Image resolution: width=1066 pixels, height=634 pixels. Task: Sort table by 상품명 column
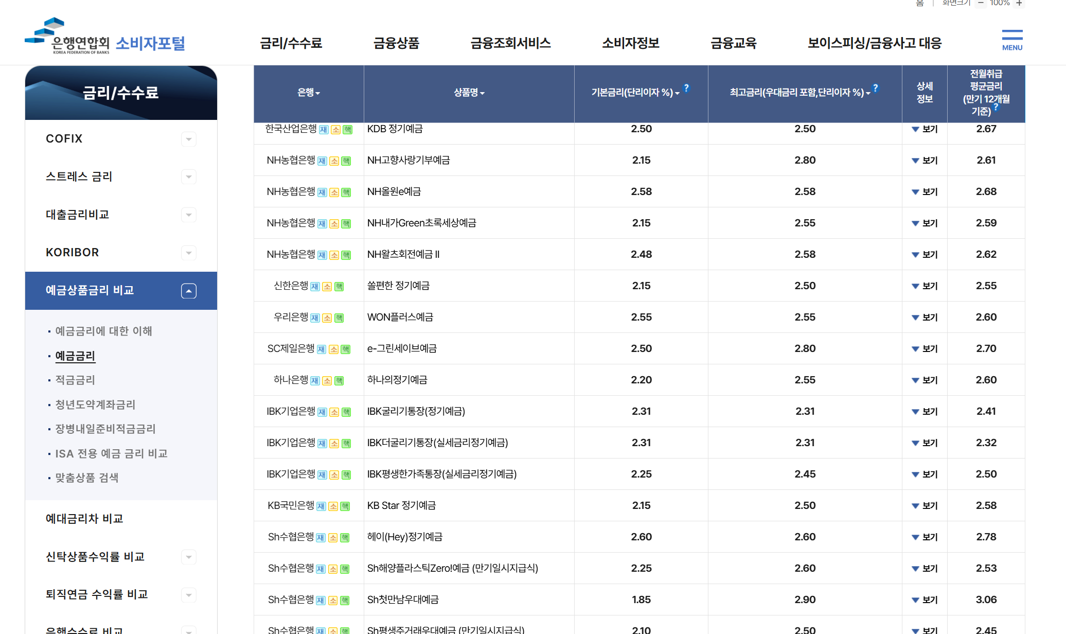tap(469, 93)
